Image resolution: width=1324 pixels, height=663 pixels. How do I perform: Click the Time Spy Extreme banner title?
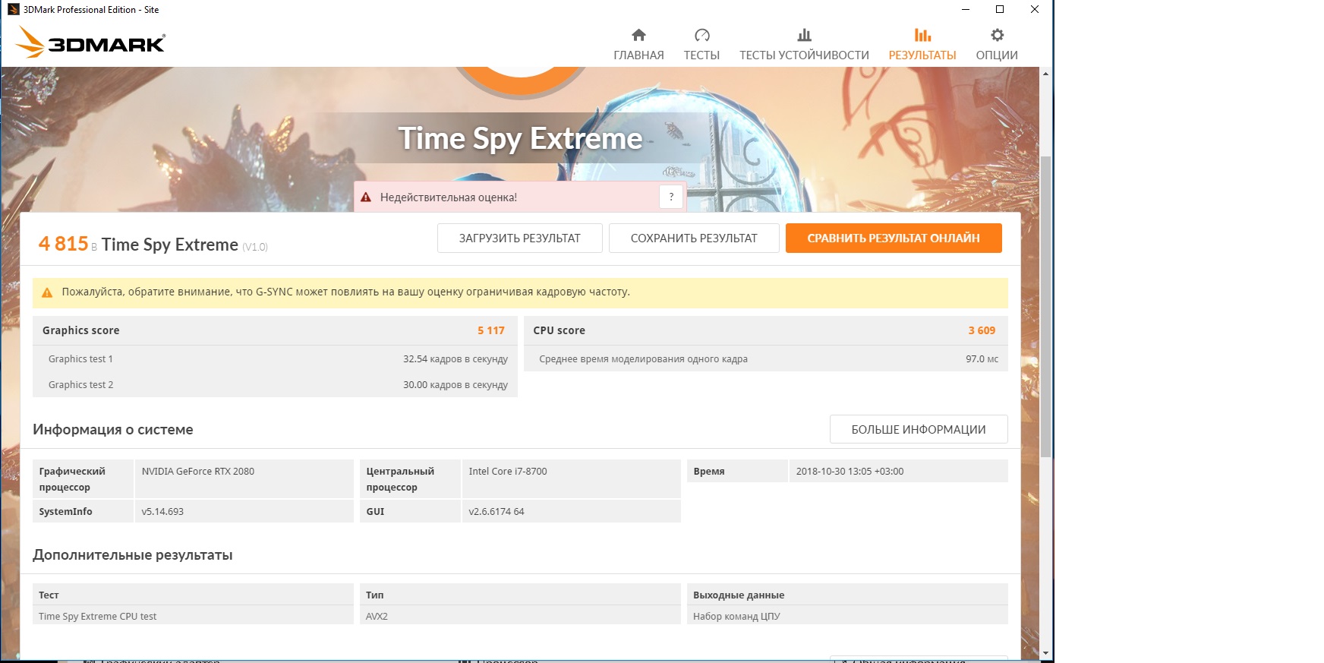(x=521, y=139)
